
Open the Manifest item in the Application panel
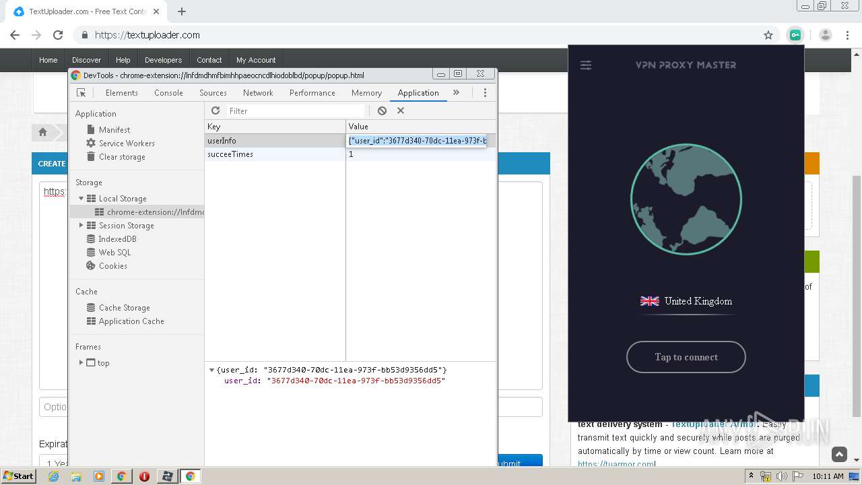[x=114, y=130]
